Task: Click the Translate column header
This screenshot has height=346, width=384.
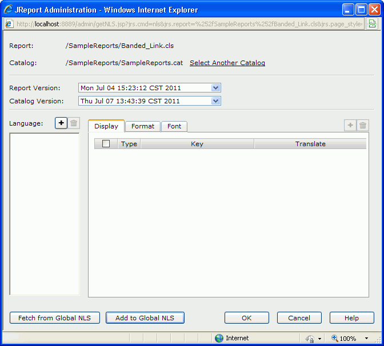Action: click(310, 144)
